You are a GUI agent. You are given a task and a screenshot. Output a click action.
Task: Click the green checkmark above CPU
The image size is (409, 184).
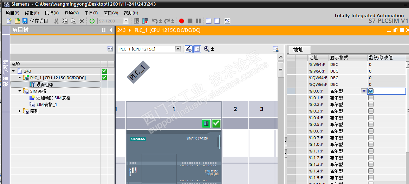point(216,123)
